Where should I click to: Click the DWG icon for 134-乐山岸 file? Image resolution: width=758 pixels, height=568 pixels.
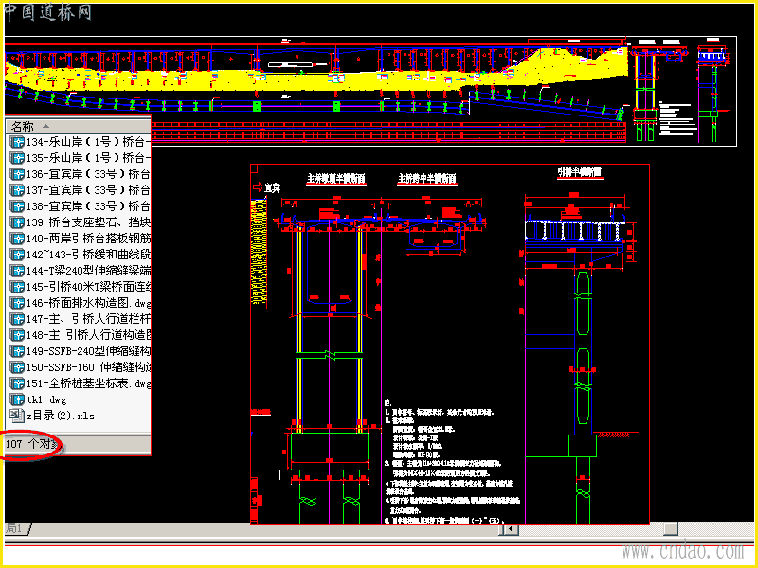pyautogui.click(x=17, y=142)
